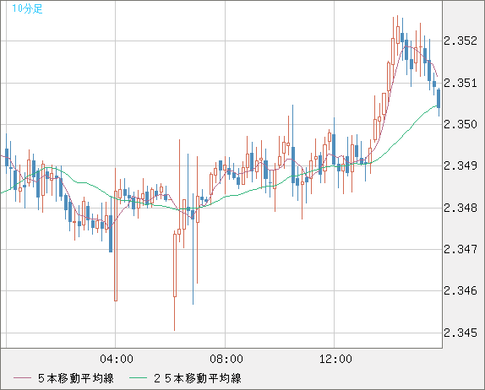The width and height of the screenshot is (485, 390).
Task: Click the 2.345 price axis label
Action: [x=460, y=333]
